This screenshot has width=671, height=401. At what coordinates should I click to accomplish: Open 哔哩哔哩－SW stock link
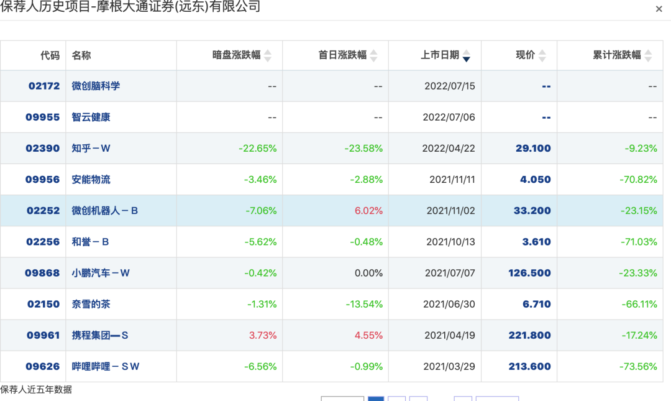click(x=105, y=367)
